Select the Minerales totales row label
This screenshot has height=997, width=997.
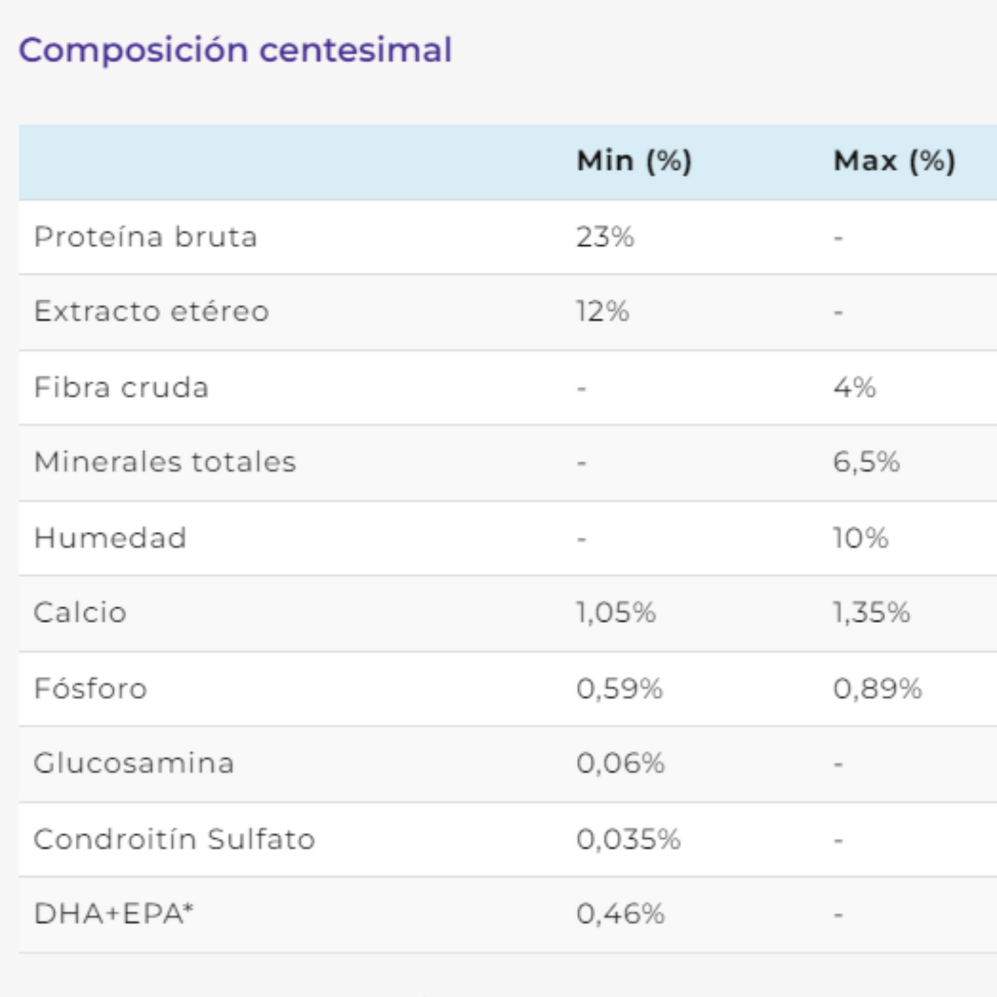(165, 462)
